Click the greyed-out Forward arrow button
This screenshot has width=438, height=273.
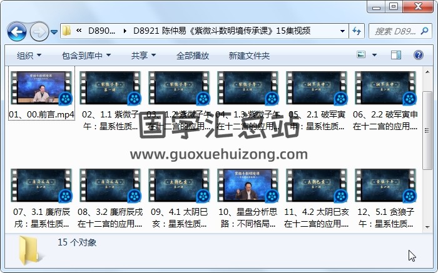(x=39, y=32)
